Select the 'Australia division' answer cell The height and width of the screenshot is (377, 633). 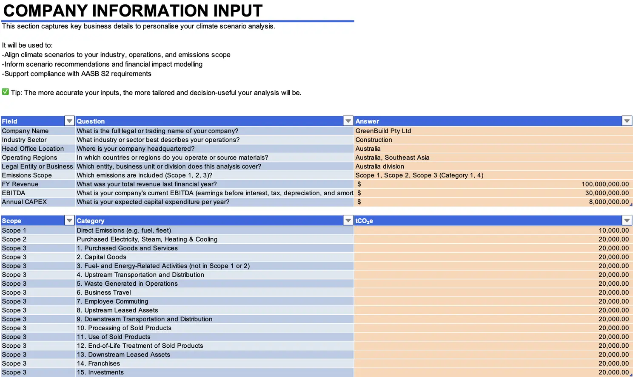[x=493, y=166]
